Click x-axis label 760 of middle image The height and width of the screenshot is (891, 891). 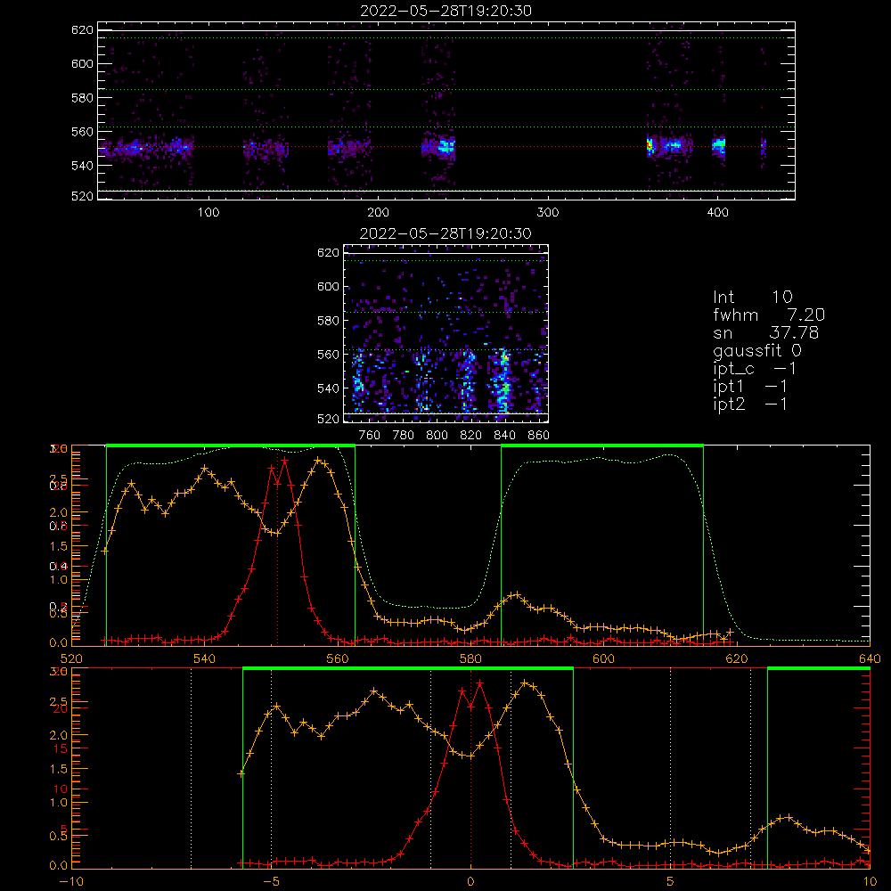370,436
